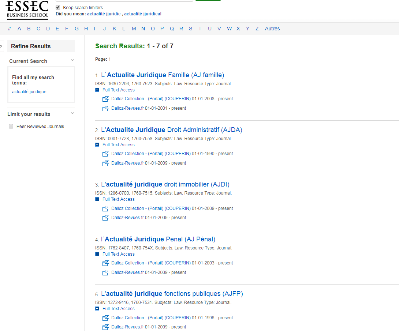Image resolution: width=399 pixels, height=331 pixels.
Task: Click the search input field at top
Action: tap(124, 0)
